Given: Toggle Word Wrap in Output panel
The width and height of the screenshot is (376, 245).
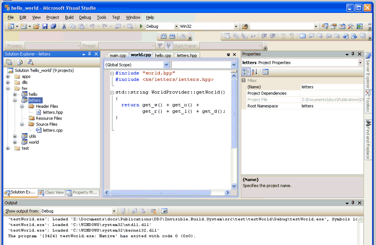Looking at the screenshot, I should [x=165, y=211].
